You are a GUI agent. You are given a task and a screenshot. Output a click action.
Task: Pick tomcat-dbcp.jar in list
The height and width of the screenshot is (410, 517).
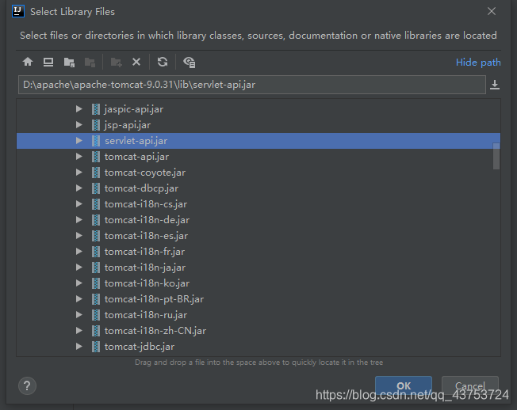tap(141, 188)
